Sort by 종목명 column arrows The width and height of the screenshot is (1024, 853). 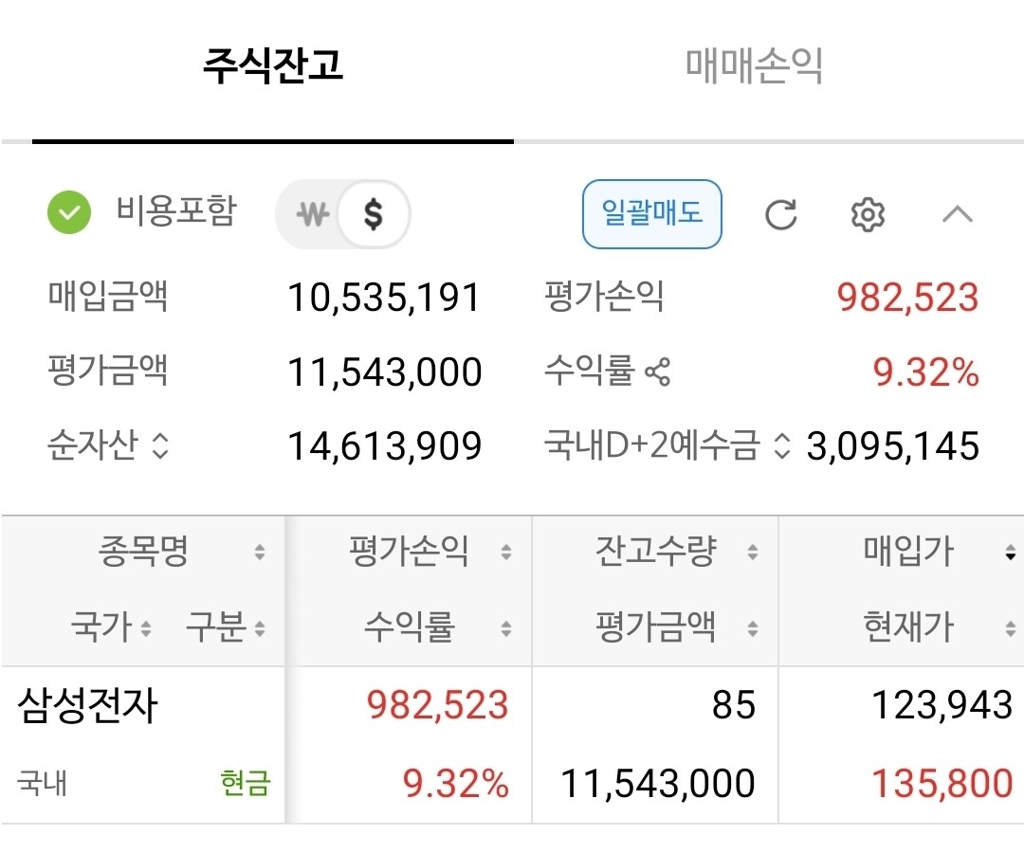click(259, 553)
